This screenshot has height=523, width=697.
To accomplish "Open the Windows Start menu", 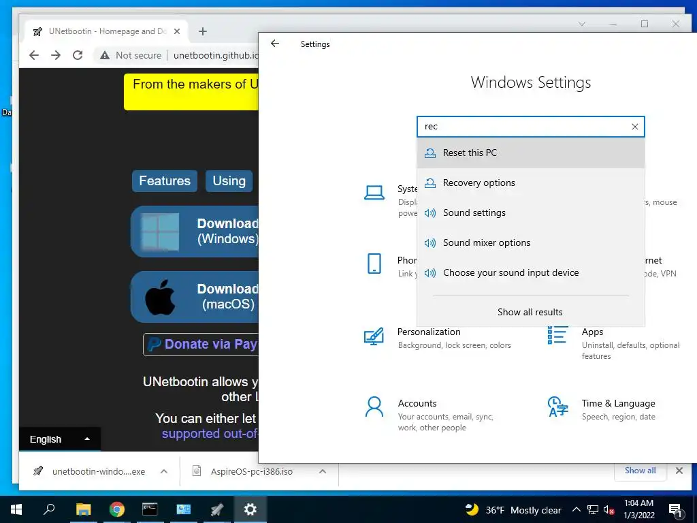I will pyautogui.click(x=16, y=509).
